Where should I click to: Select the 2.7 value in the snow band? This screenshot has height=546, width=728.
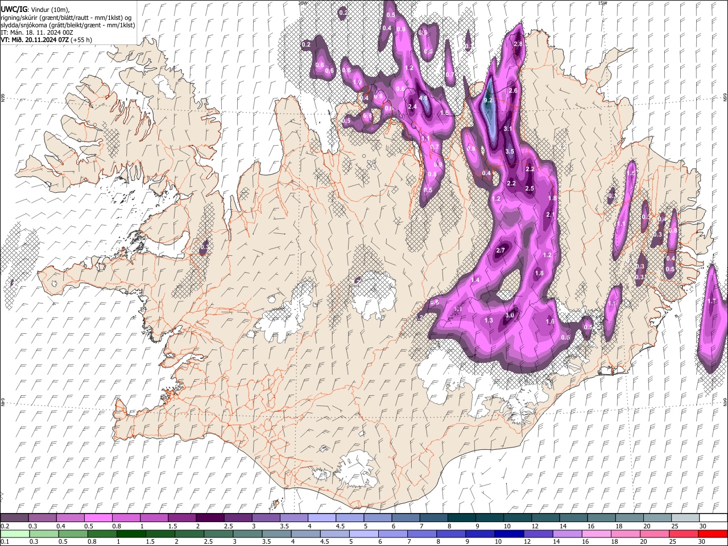pyautogui.click(x=500, y=250)
